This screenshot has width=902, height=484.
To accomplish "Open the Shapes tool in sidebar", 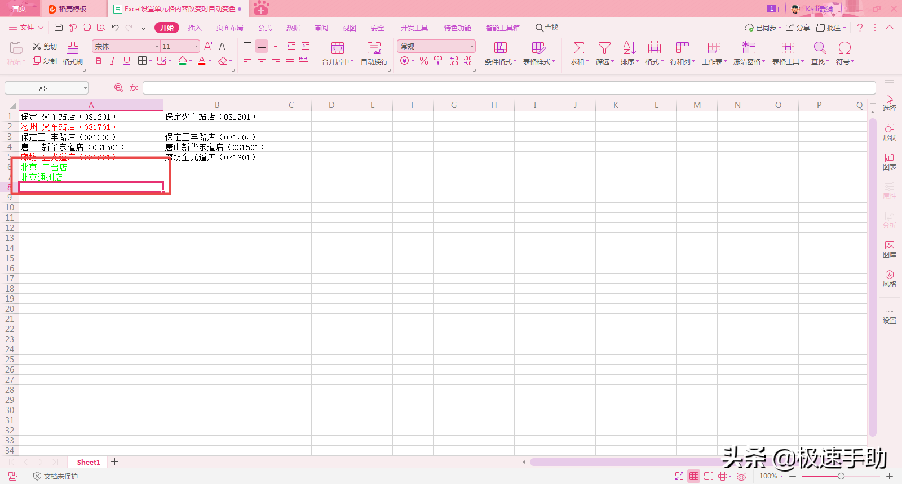I will point(890,132).
